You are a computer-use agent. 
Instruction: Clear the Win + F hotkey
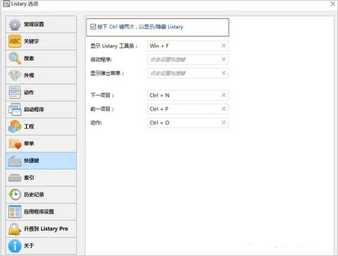click(x=223, y=45)
